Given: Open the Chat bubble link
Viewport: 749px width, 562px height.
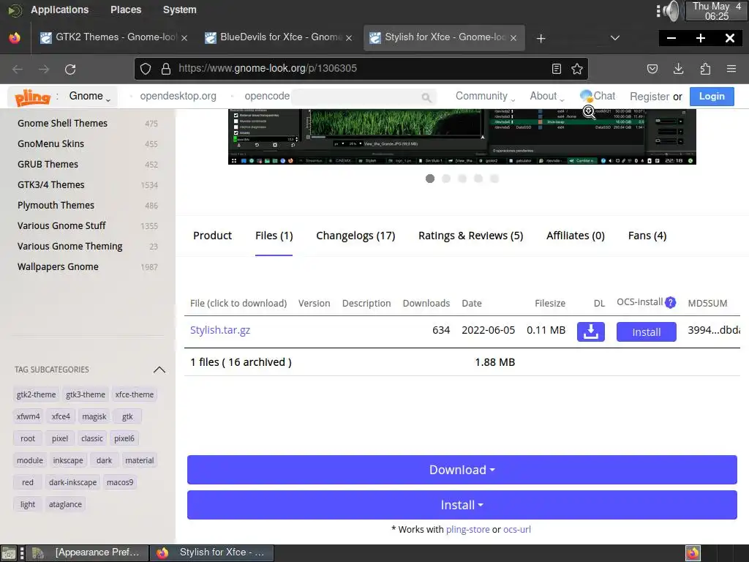Looking at the screenshot, I should pyautogui.click(x=598, y=96).
